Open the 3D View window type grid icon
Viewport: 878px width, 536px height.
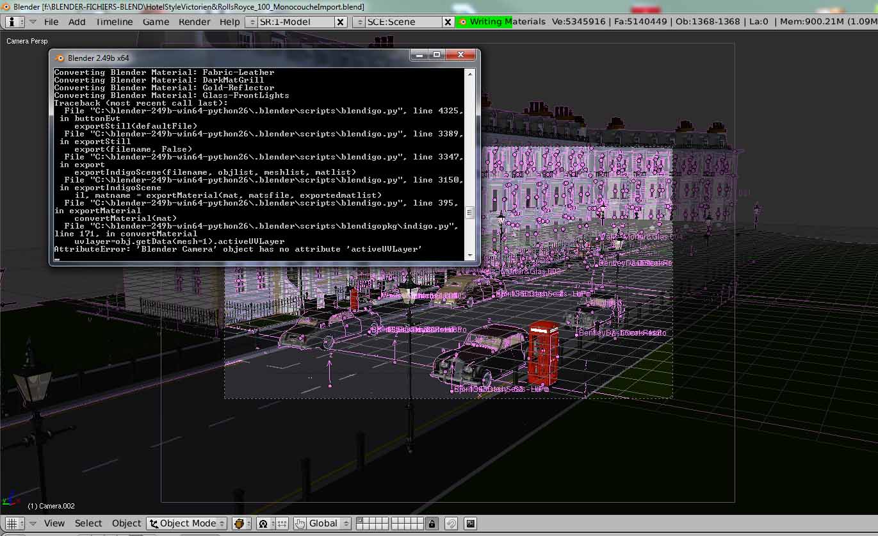15,523
